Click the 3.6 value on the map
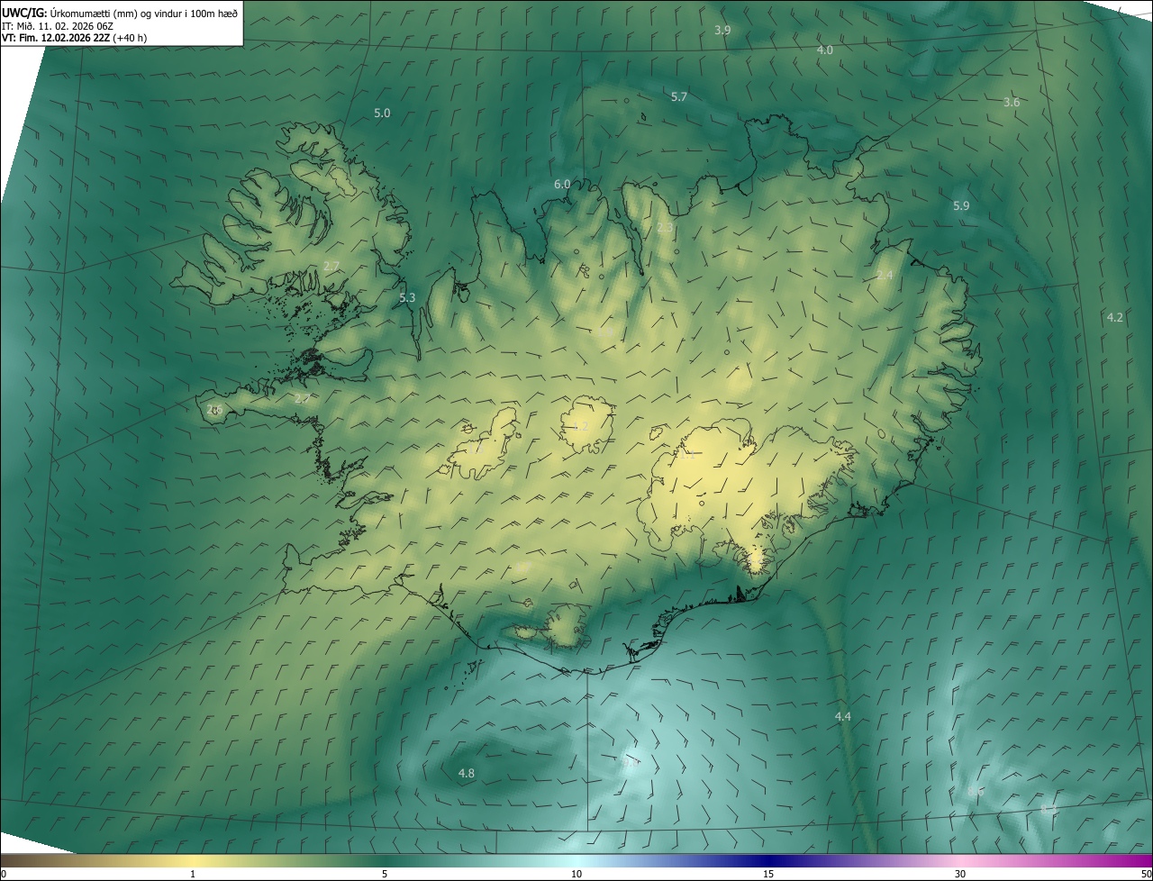The image size is (1153, 881). tap(1012, 103)
